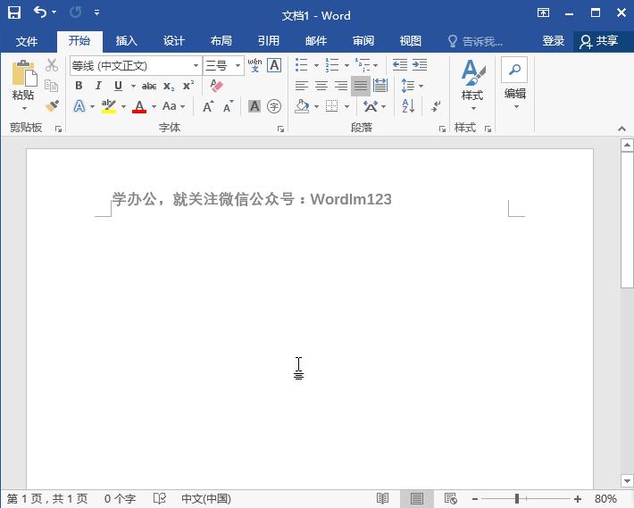Click the Sort A-Z icon
The image size is (634, 508).
pyautogui.click(x=408, y=106)
